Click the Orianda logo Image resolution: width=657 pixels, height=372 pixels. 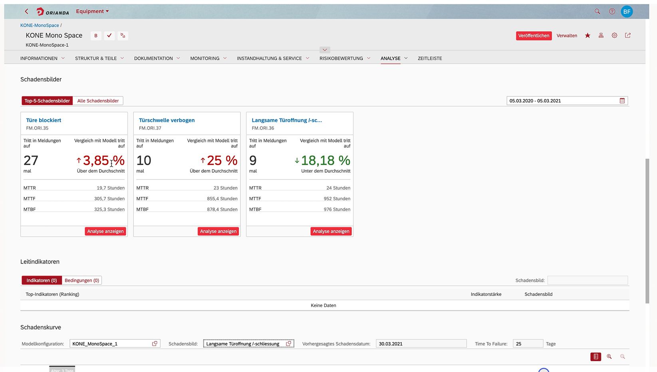pos(53,12)
